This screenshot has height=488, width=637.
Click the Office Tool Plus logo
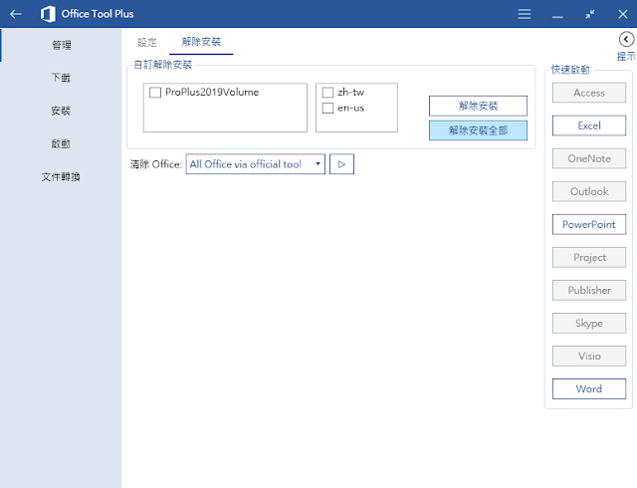click(48, 14)
